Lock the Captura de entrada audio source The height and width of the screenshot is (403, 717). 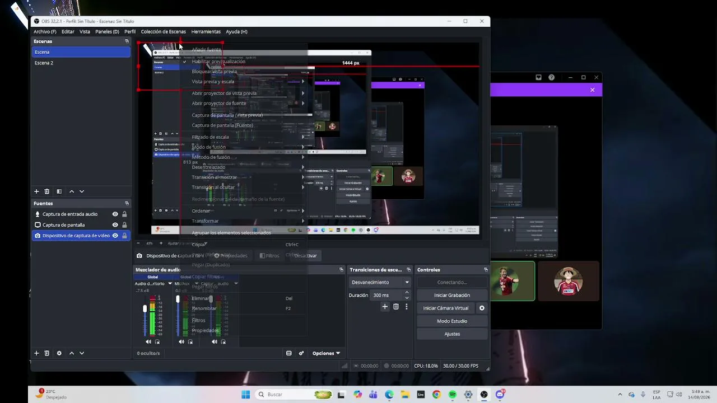[124, 214]
